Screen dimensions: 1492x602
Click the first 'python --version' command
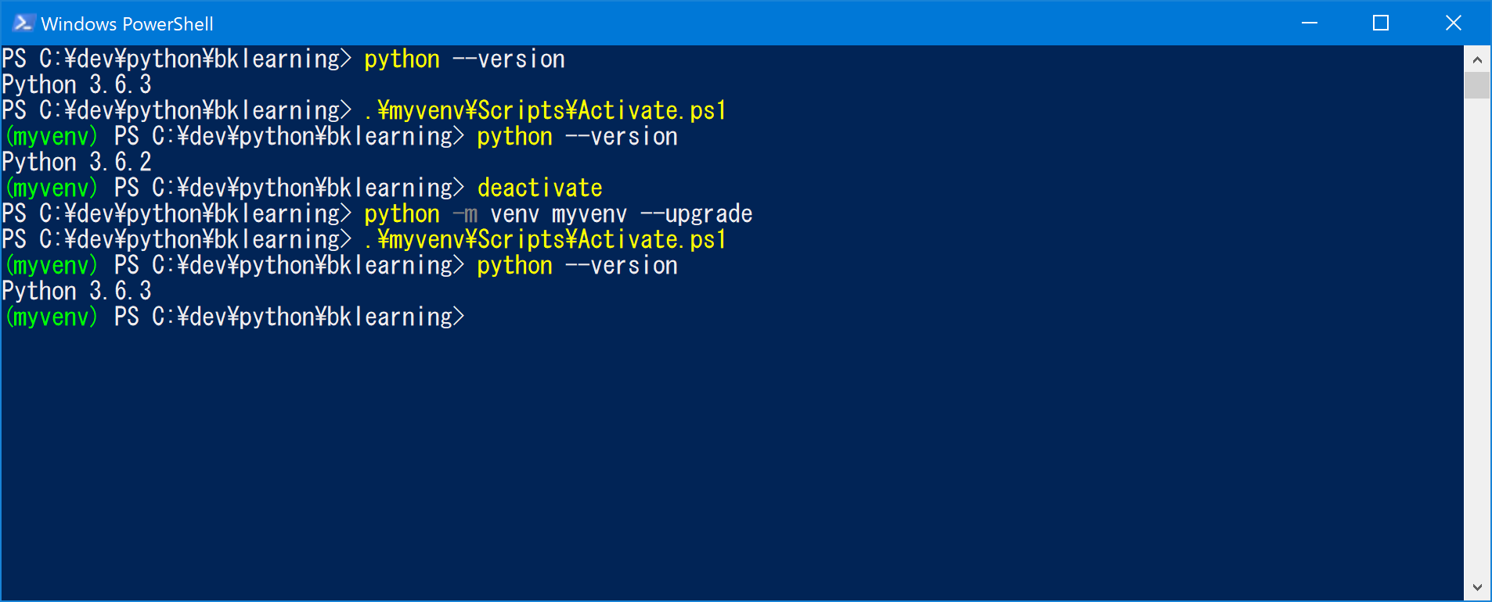(x=464, y=58)
